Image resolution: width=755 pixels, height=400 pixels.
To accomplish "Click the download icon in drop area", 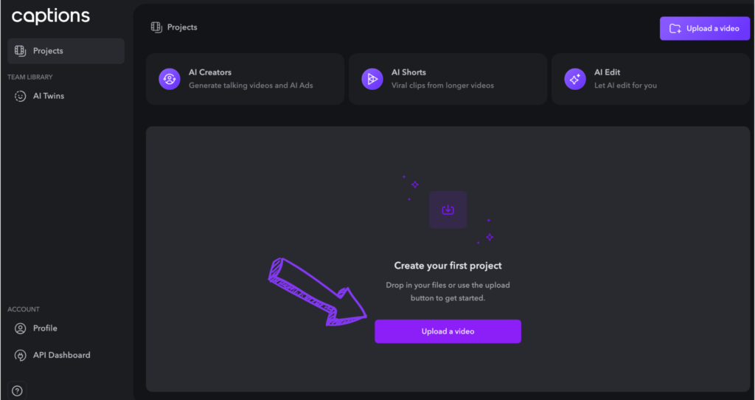I will tap(448, 210).
